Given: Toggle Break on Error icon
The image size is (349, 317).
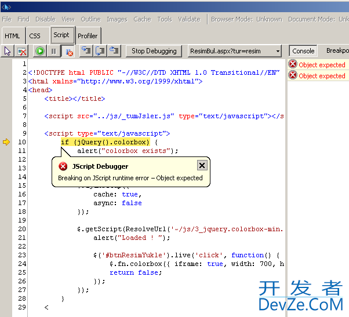Looking at the screenshot, I should coord(69,52).
